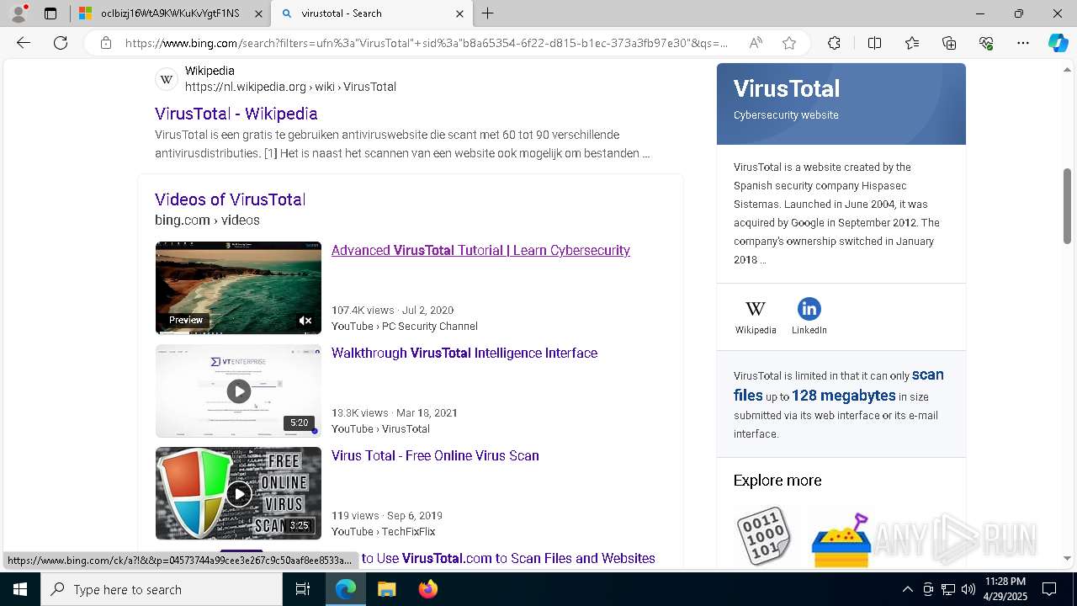Open File Explorer from the taskbar
This screenshot has height=606, width=1077.
(386, 589)
